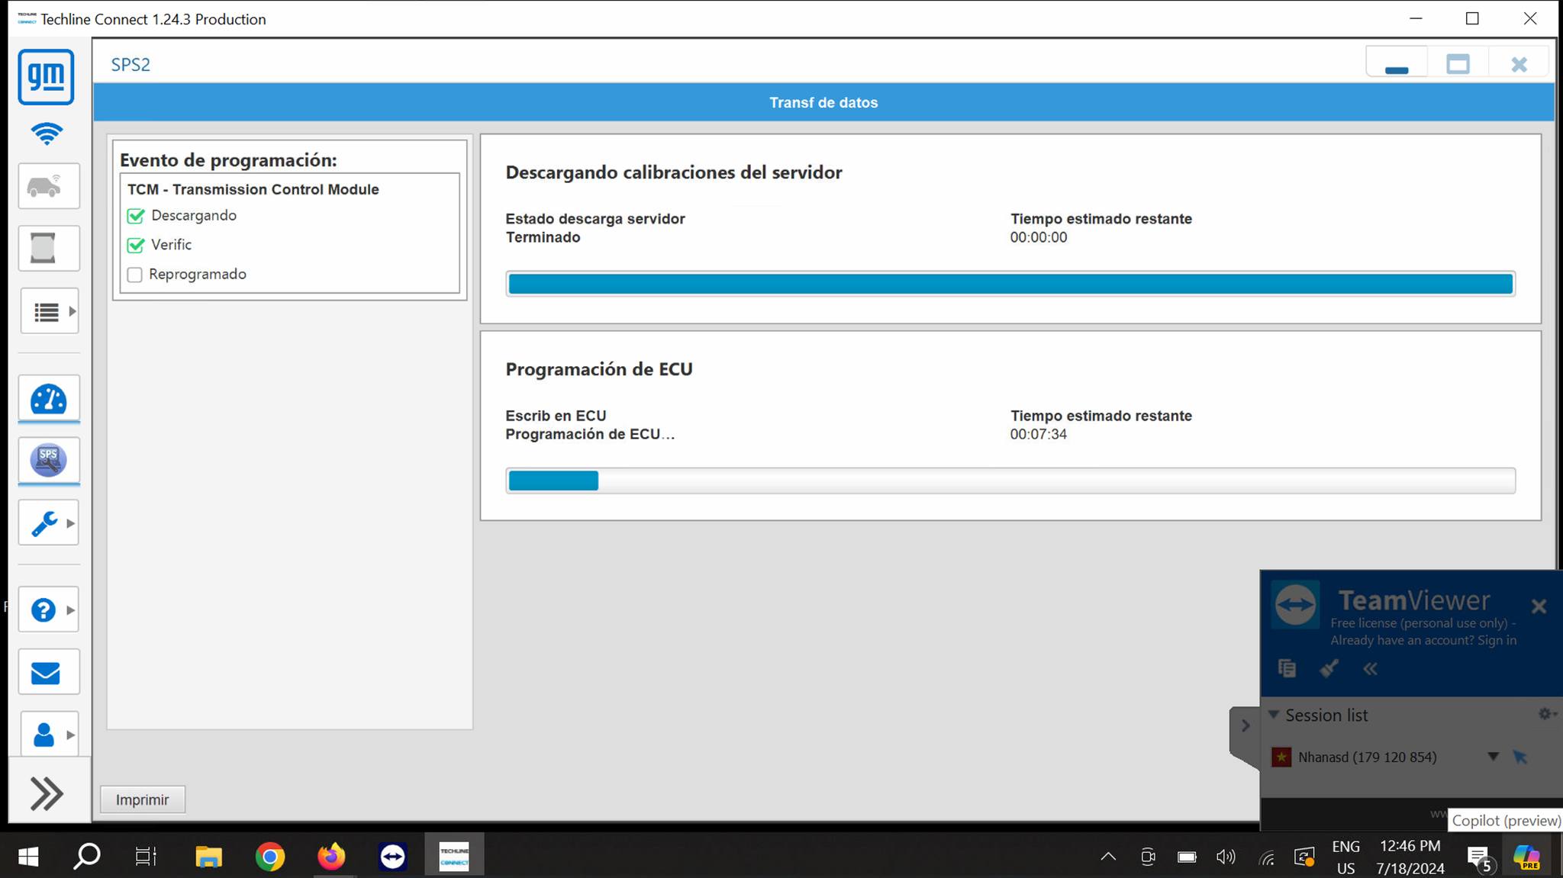Image resolution: width=1563 pixels, height=878 pixels.
Task: Toggle the Verific checkbox
Action: (x=136, y=245)
